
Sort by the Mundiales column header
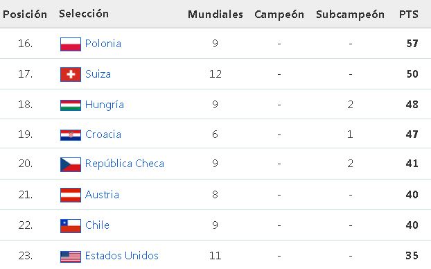point(215,15)
